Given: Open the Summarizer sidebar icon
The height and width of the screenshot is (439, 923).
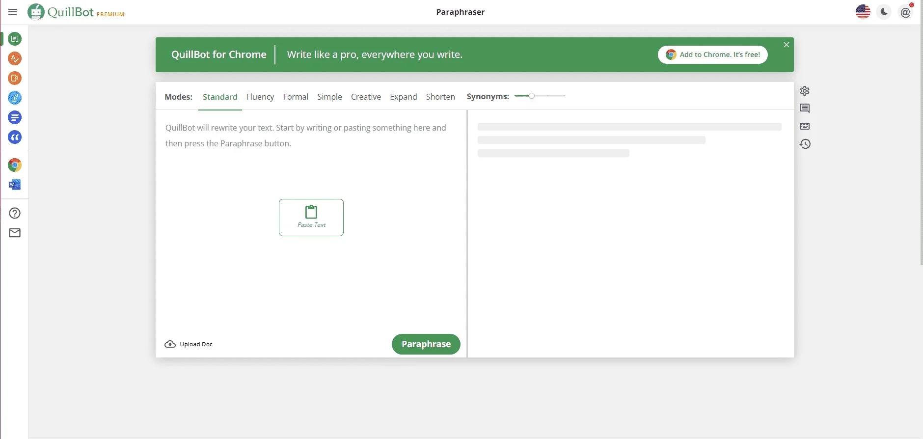Looking at the screenshot, I should point(15,117).
